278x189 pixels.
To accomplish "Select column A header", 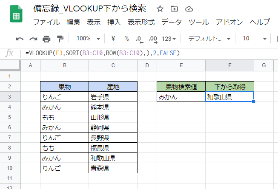I will click(x=31, y=65).
